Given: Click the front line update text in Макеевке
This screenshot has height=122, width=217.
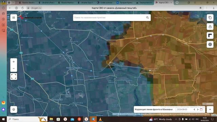Looking at the screenshot, I should 154,109.
